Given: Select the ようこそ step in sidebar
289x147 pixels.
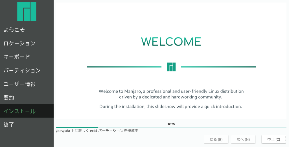Looking at the screenshot, I should click(x=27, y=30).
